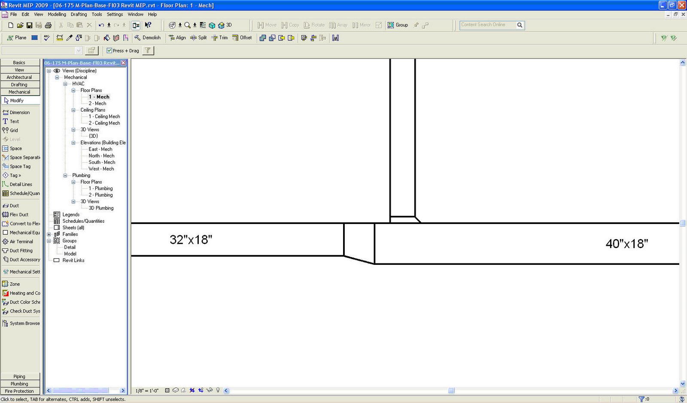
Task: Click the Dimension tool button
Action: 16,112
